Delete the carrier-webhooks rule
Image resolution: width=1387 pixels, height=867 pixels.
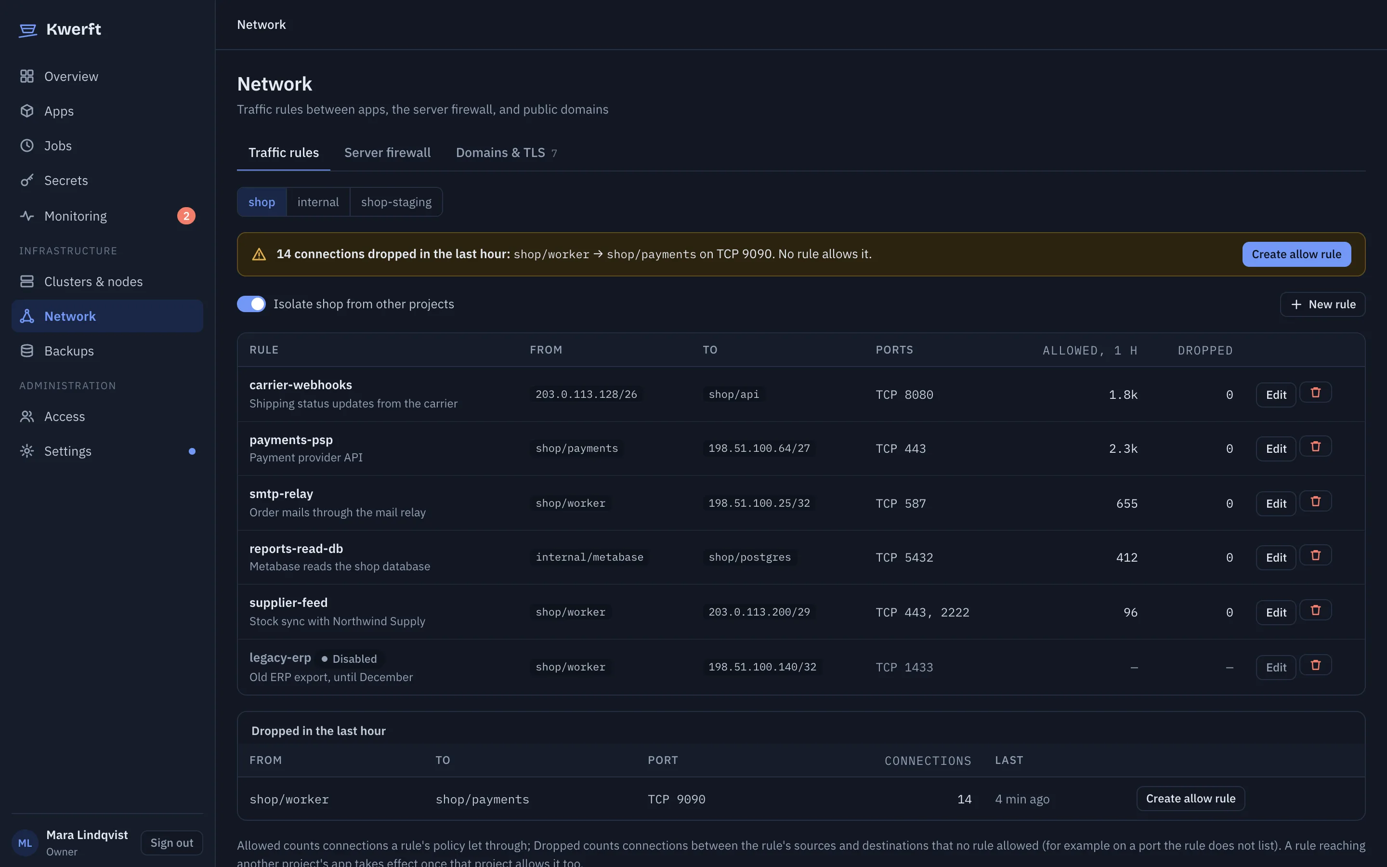1315,393
